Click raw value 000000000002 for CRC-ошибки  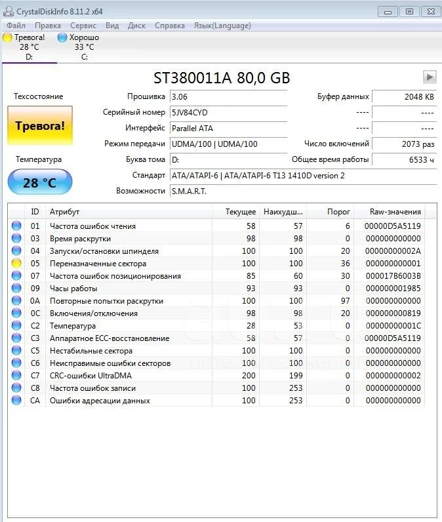[393, 376]
